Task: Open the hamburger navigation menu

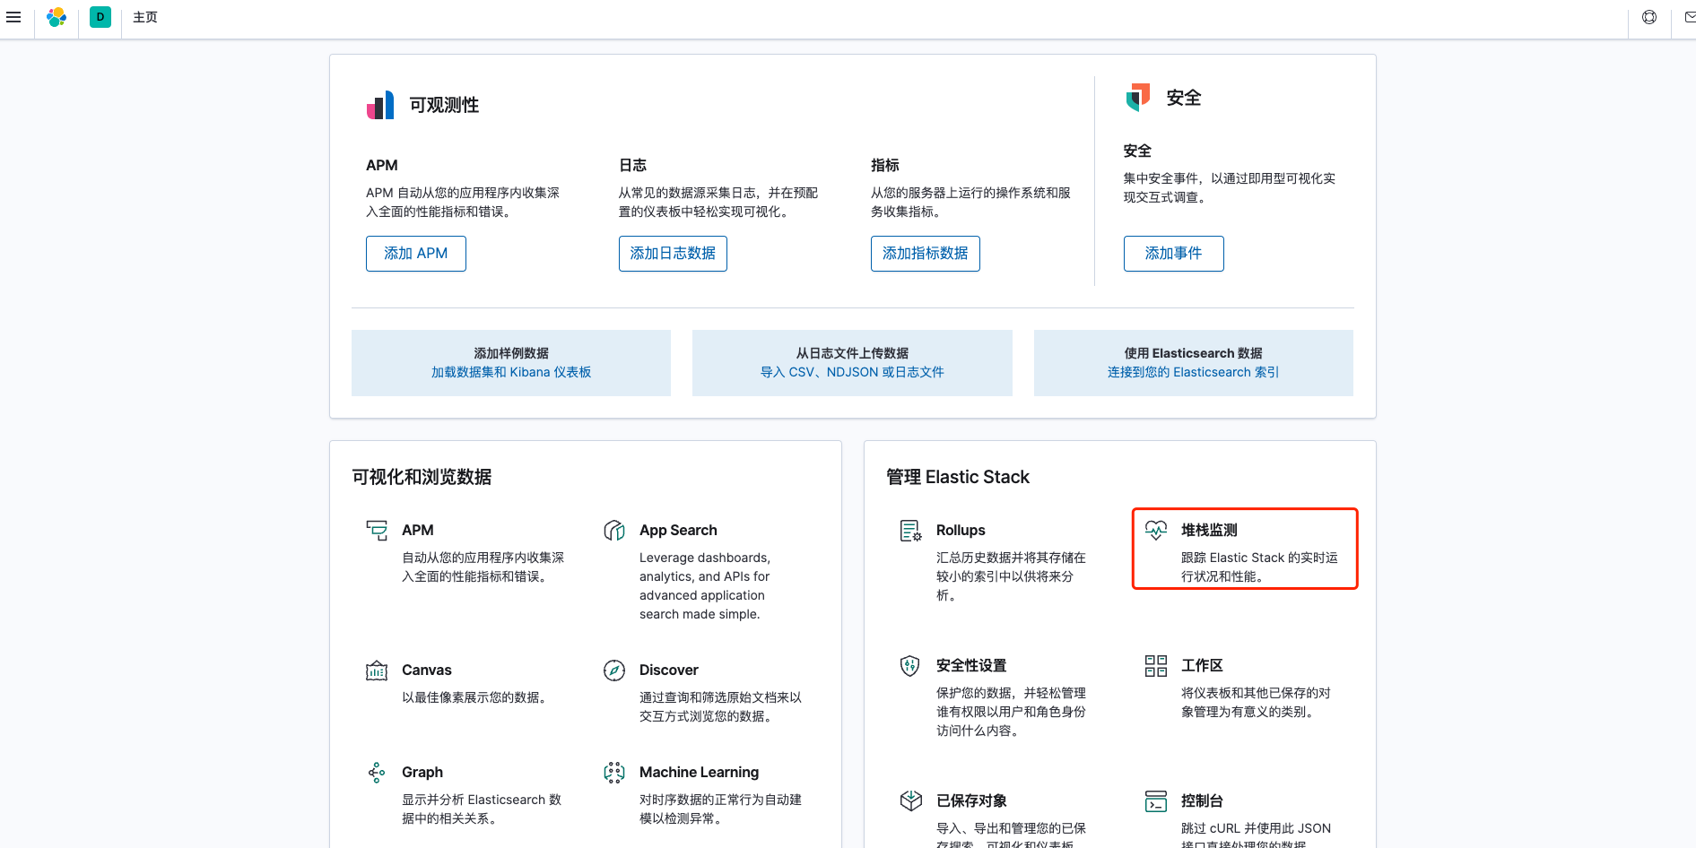Action: [13, 17]
